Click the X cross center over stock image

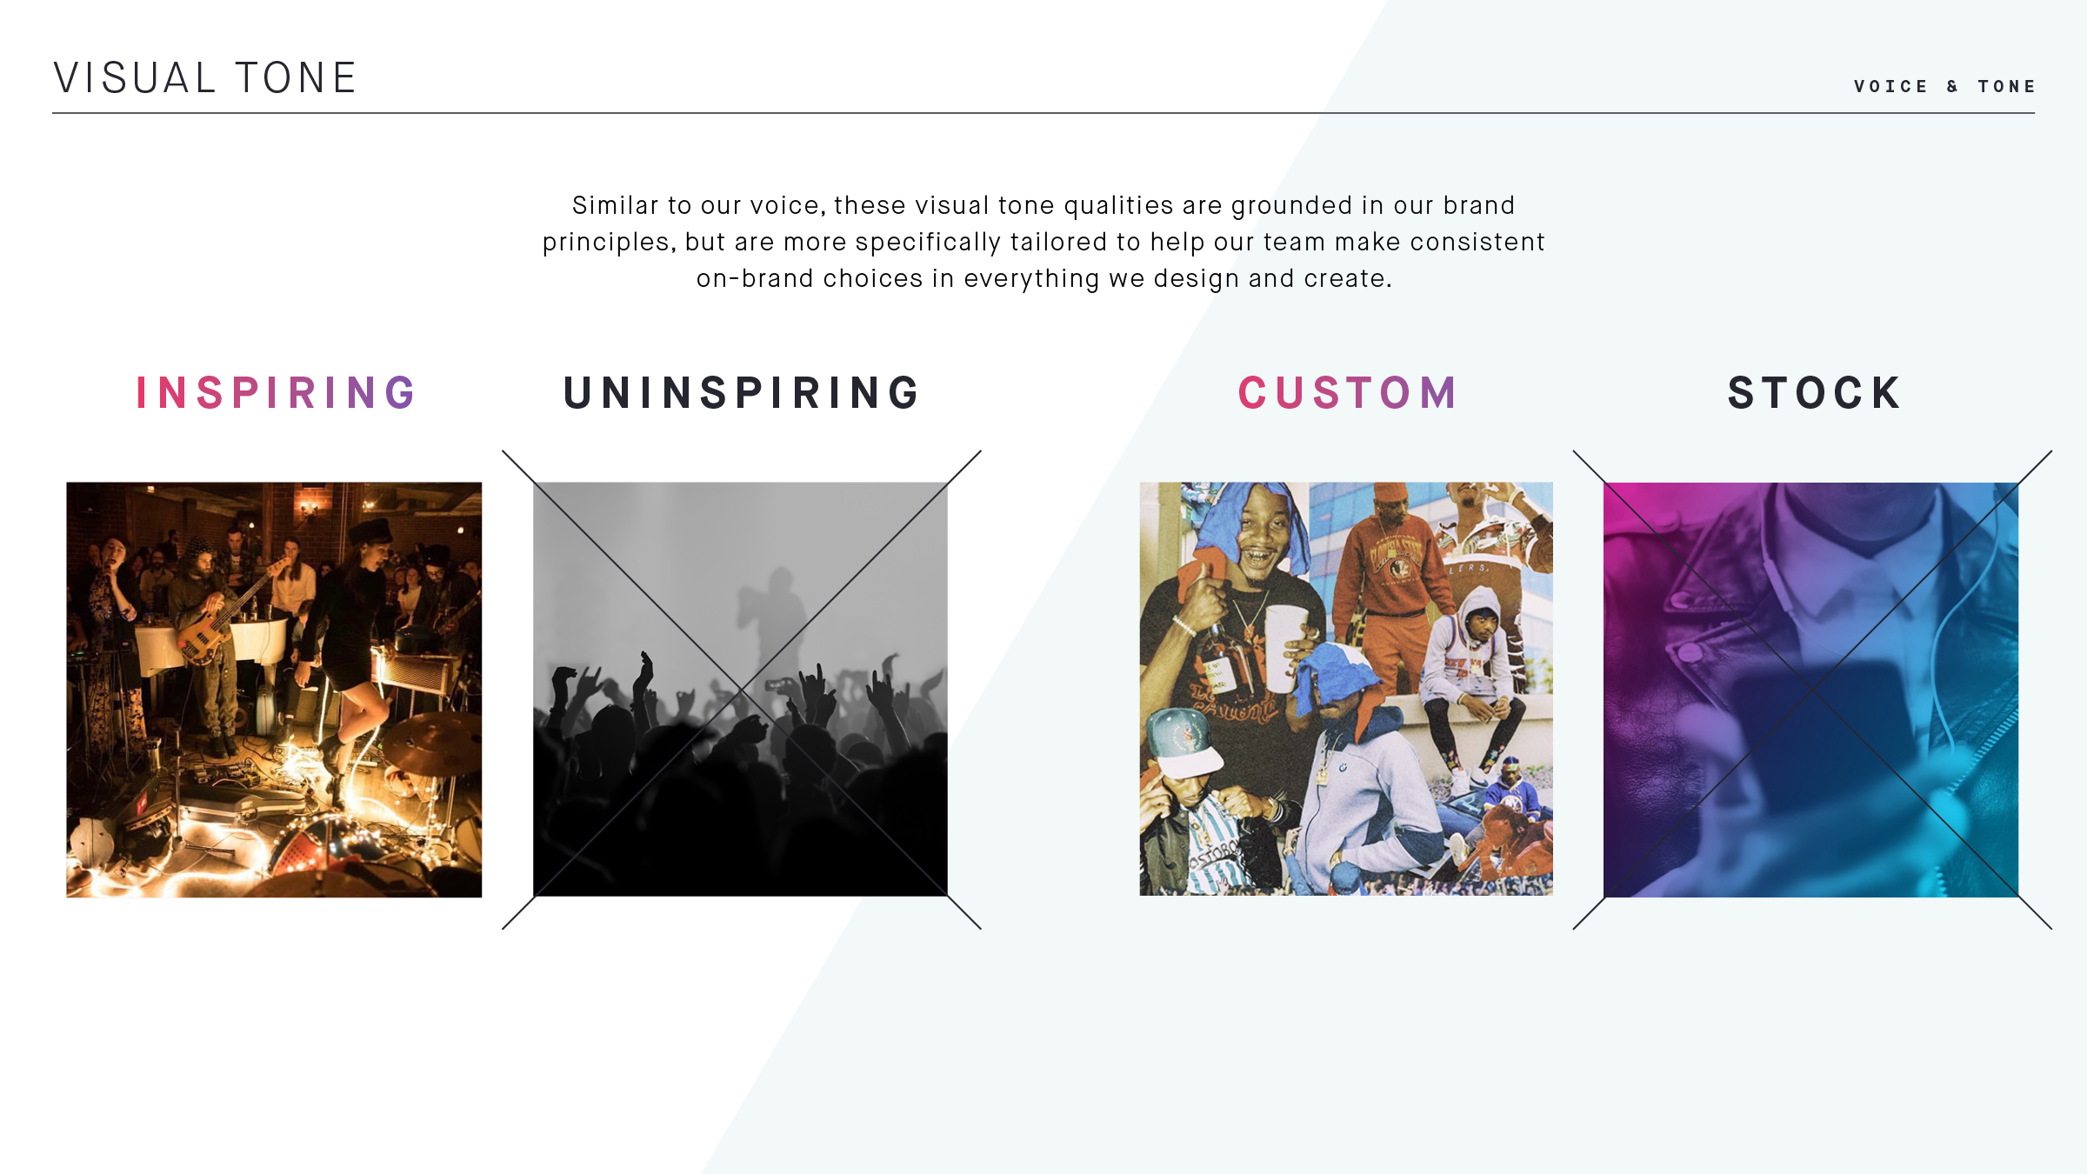pyautogui.click(x=1812, y=690)
